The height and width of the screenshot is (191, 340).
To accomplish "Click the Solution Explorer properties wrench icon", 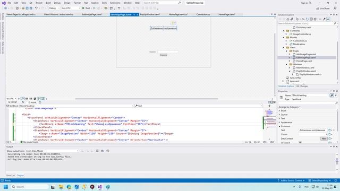I will tap(324, 19).
